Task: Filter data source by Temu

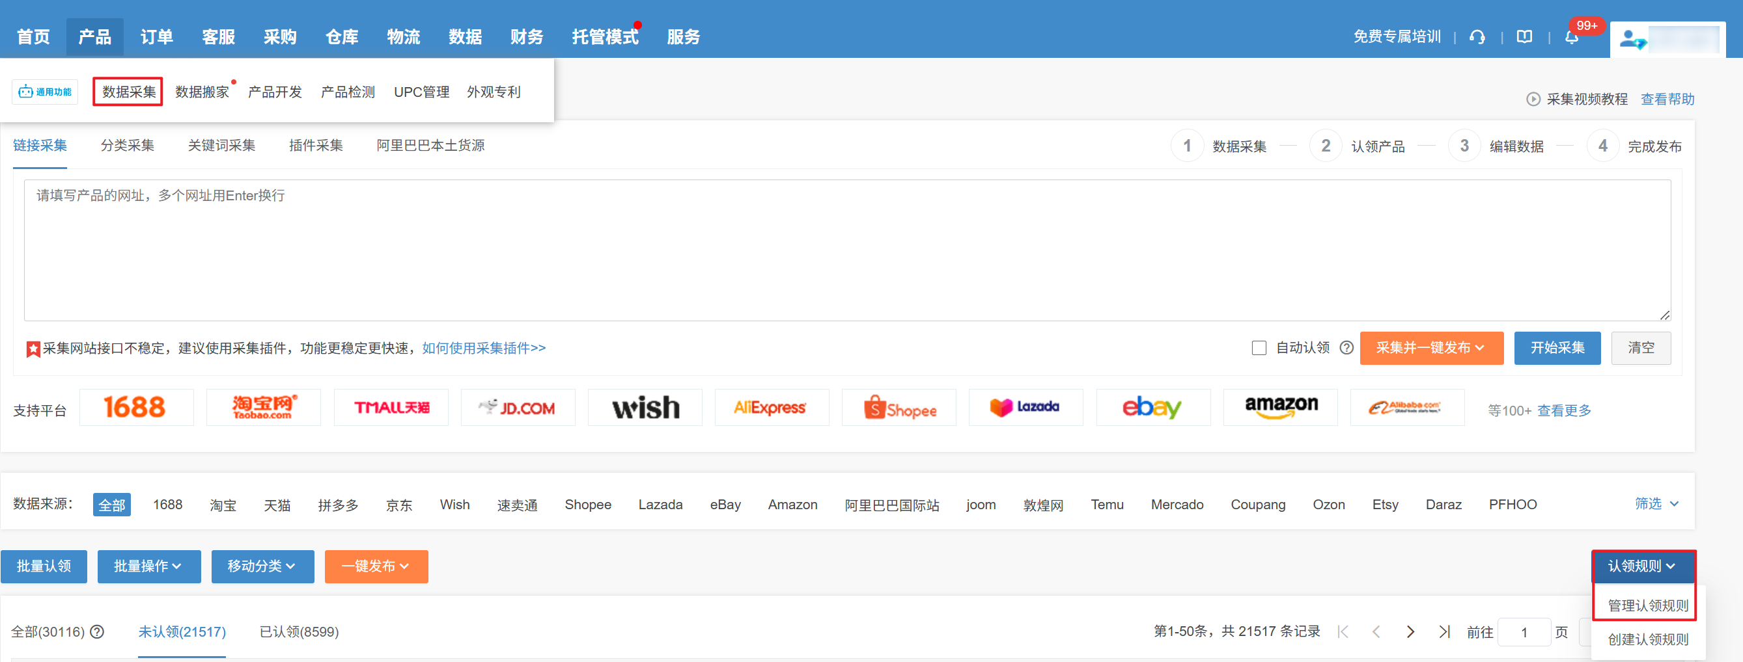Action: 1107,505
